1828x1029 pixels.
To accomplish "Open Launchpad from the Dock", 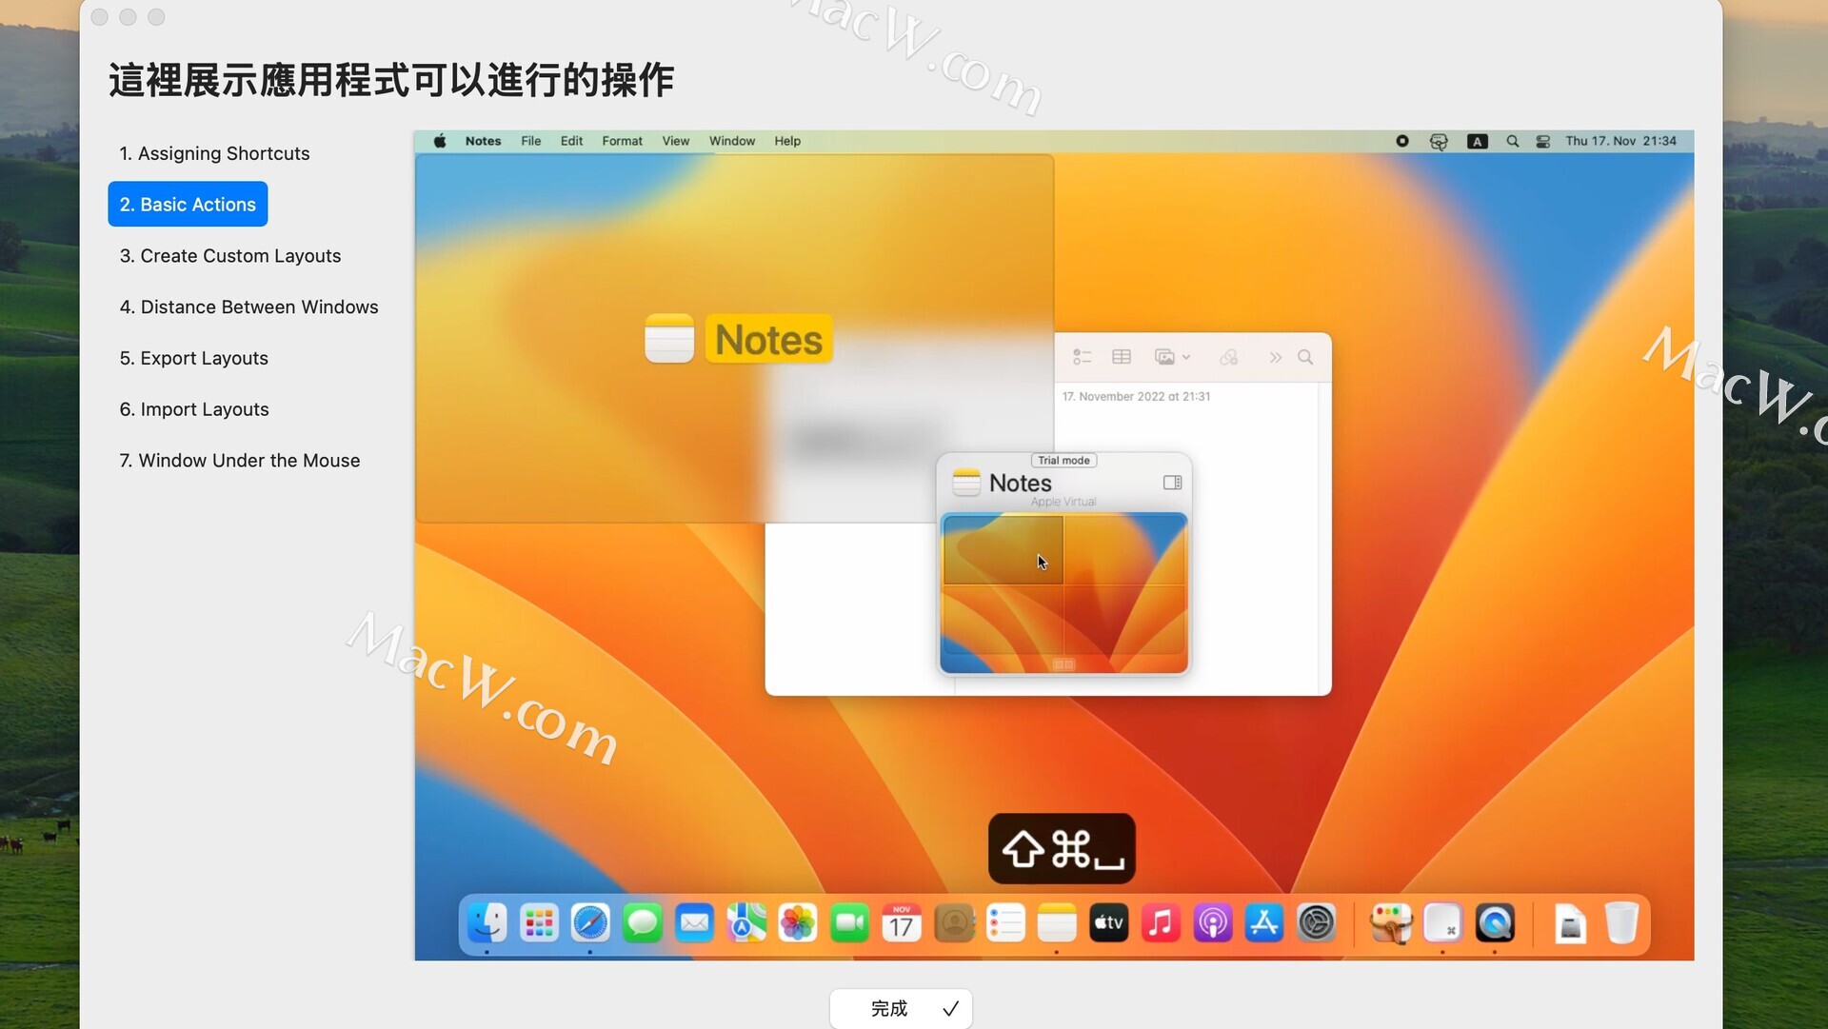I will tap(539, 923).
